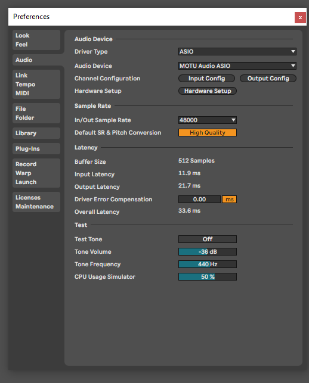Go to the Library tab
309x383 pixels.
tap(36, 133)
